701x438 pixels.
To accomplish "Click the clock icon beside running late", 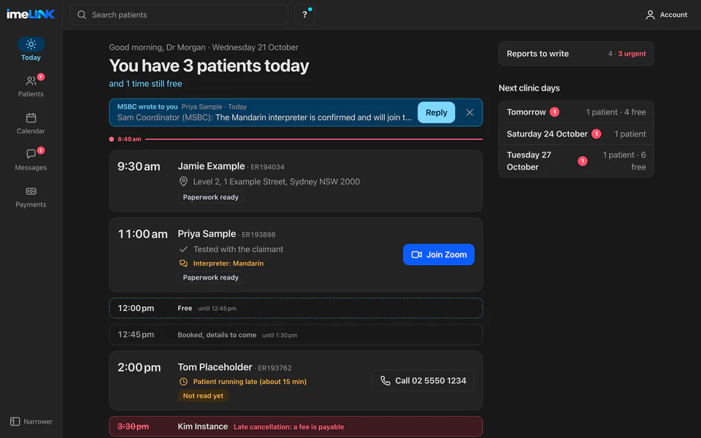I will (x=183, y=382).
